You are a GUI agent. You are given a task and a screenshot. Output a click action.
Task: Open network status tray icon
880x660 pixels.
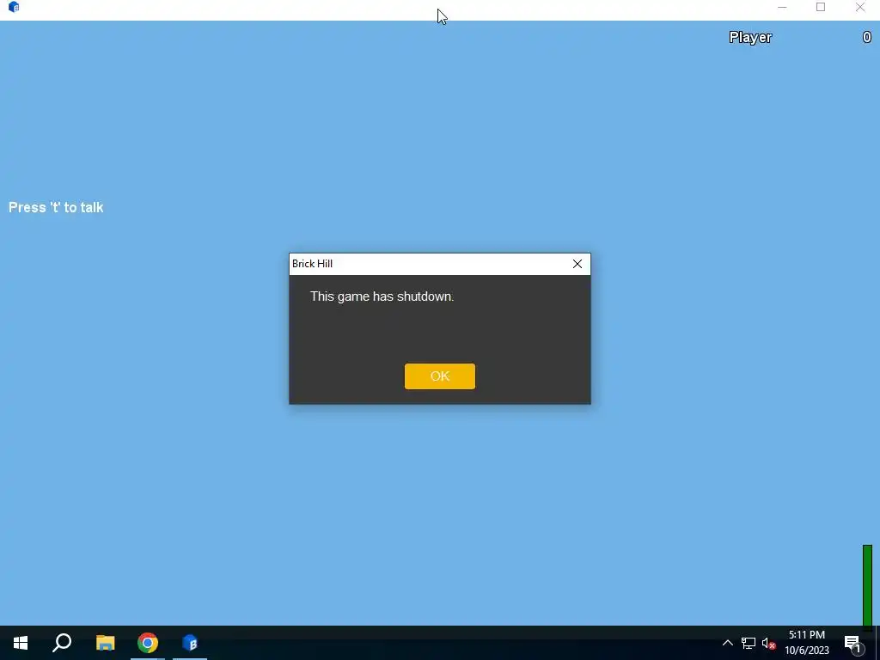[x=749, y=643]
